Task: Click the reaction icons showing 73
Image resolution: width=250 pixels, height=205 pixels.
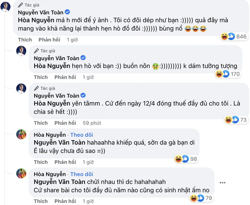Action: click(x=236, y=120)
